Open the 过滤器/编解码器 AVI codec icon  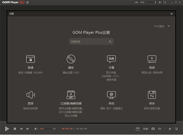click(71, 95)
